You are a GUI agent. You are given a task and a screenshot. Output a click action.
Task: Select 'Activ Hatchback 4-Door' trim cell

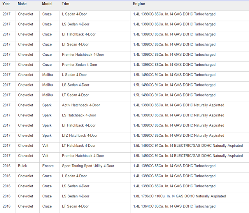click(81, 105)
